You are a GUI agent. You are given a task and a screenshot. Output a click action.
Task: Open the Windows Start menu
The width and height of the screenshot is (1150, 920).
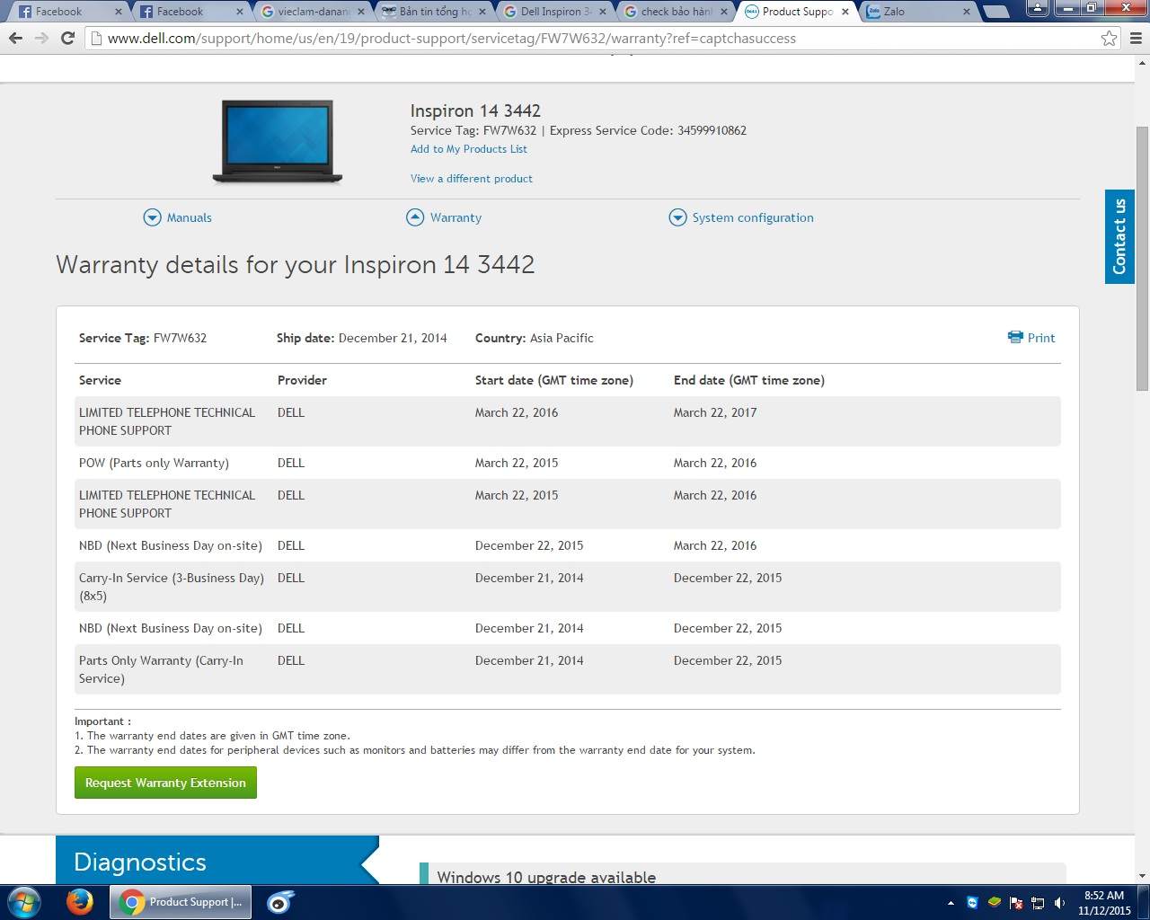[x=24, y=902]
